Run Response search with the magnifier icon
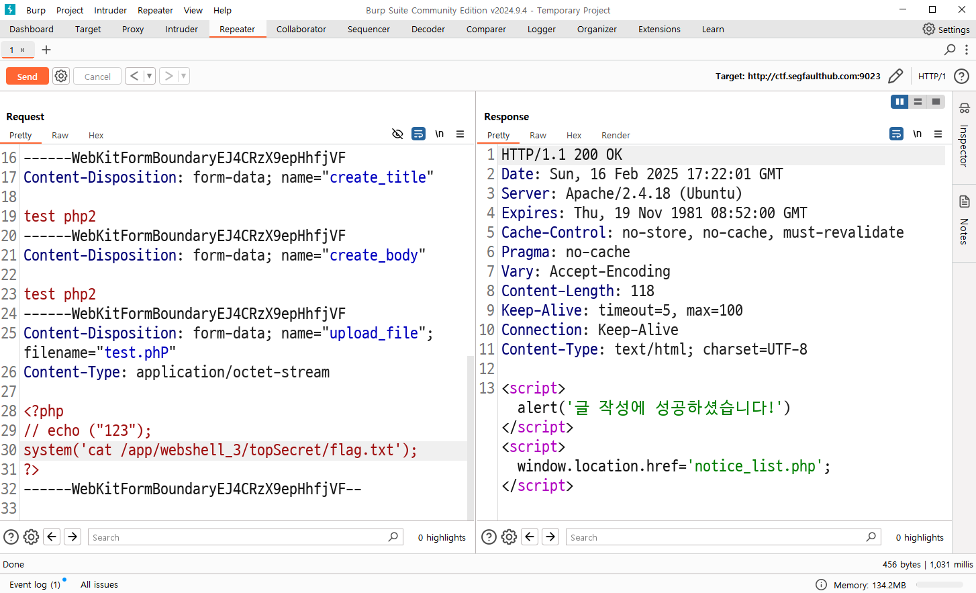The width and height of the screenshot is (976, 593). [x=871, y=537]
